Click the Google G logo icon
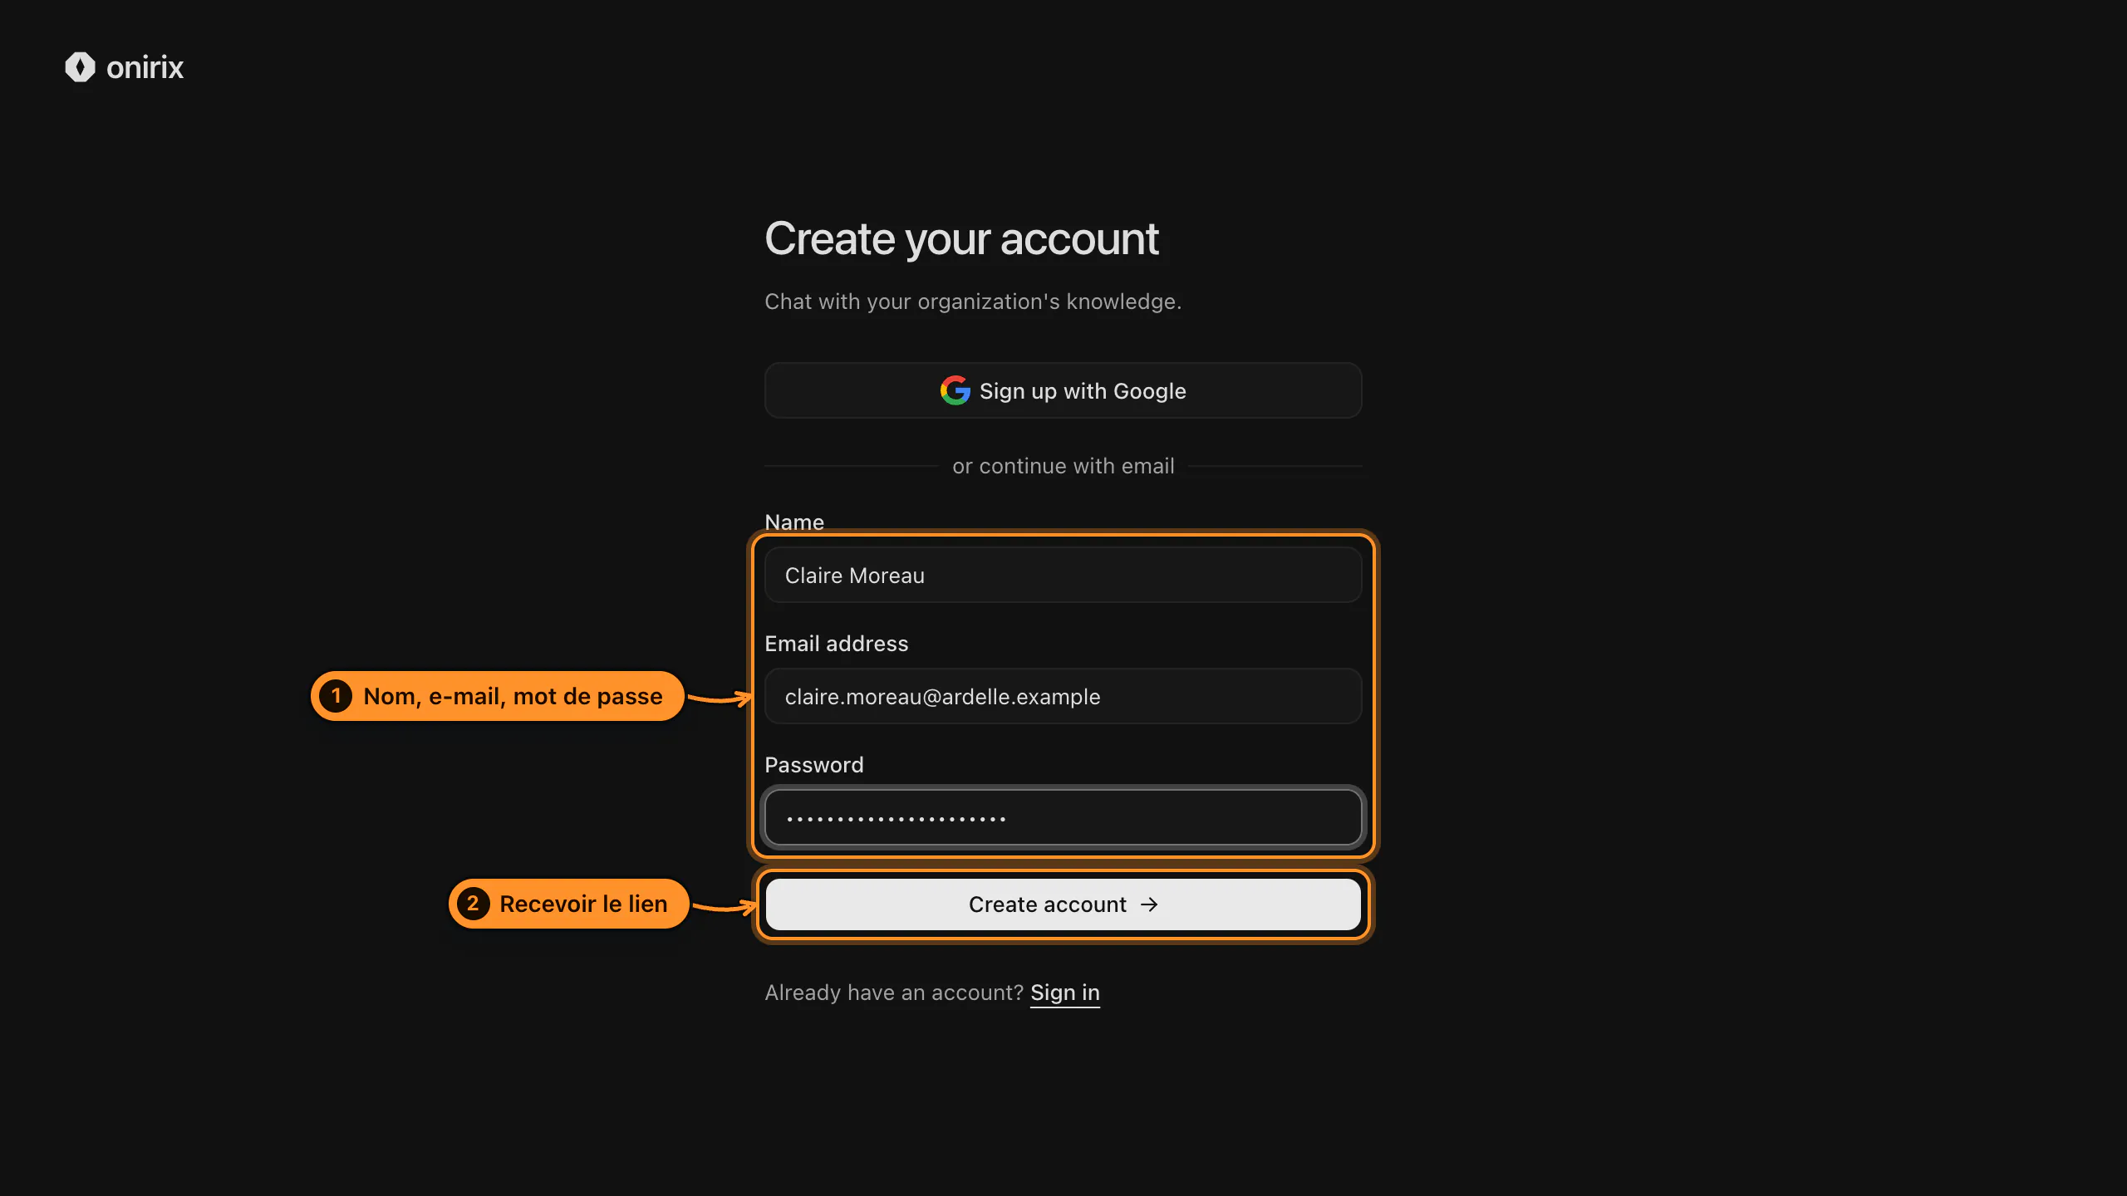 (x=955, y=390)
